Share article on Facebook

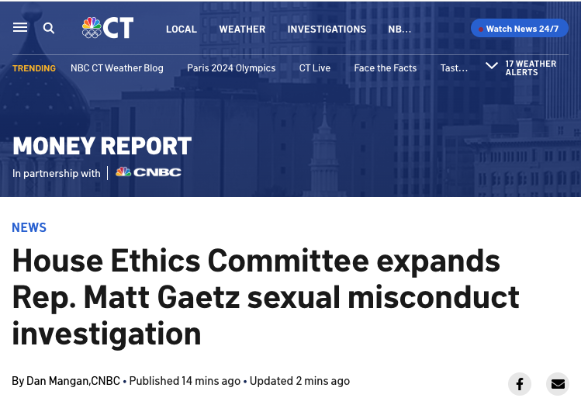pos(519,383)
